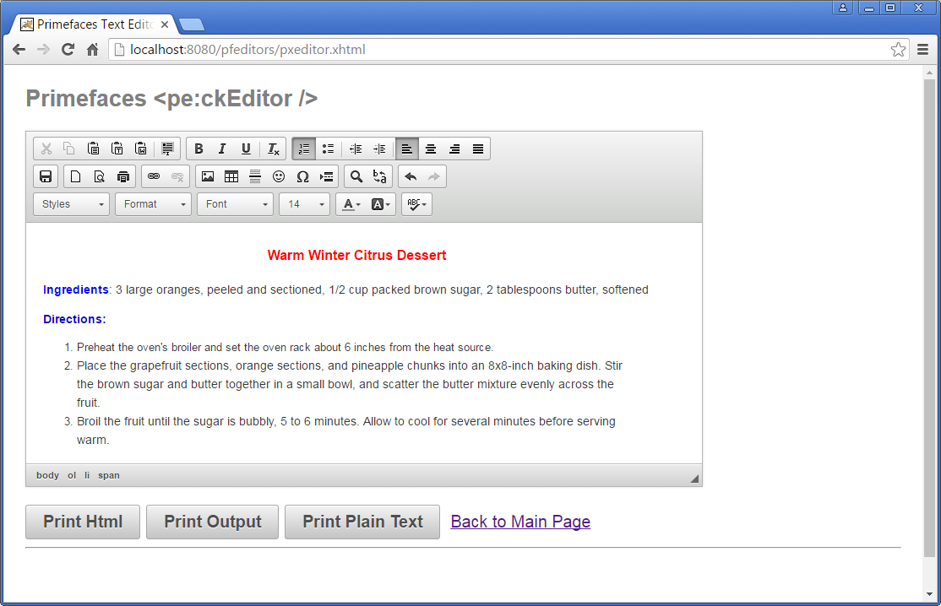The height and width of the screenshot is (606, 941).
Task: Click the Paste icon in the editor toolbar
Action: [93, 149]
